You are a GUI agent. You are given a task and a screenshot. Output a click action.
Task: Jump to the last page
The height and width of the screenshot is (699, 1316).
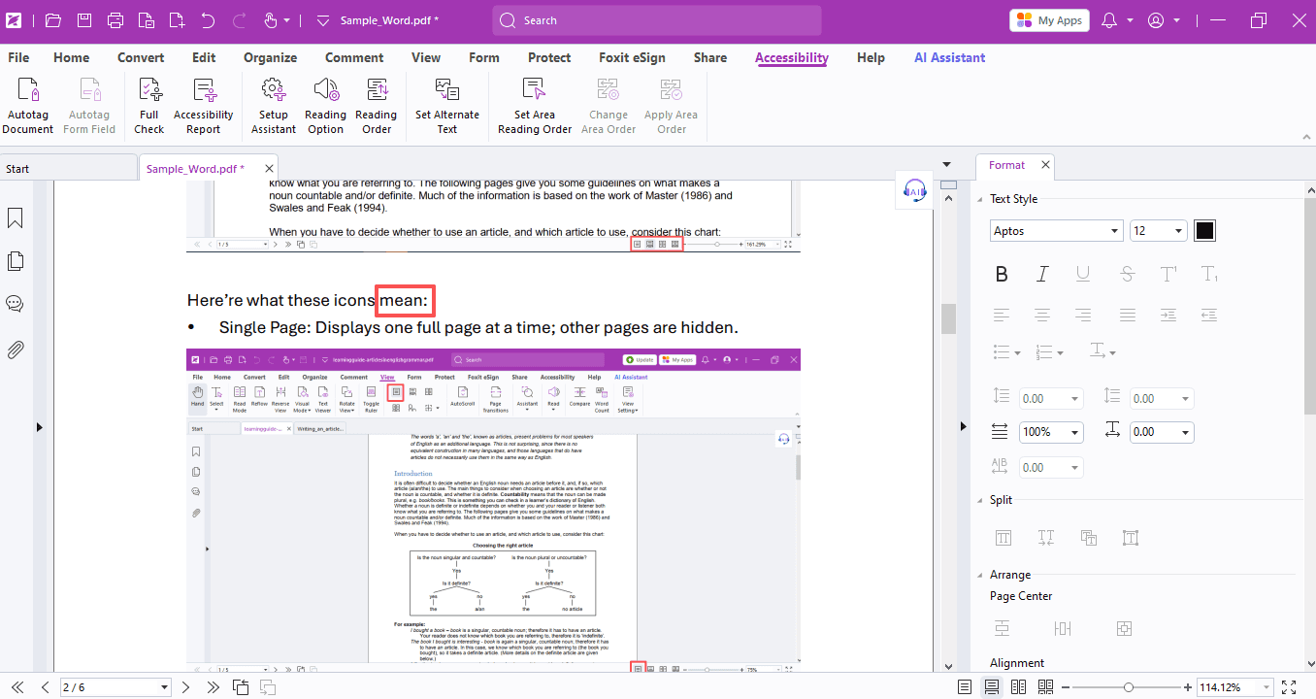coord(214,687)
